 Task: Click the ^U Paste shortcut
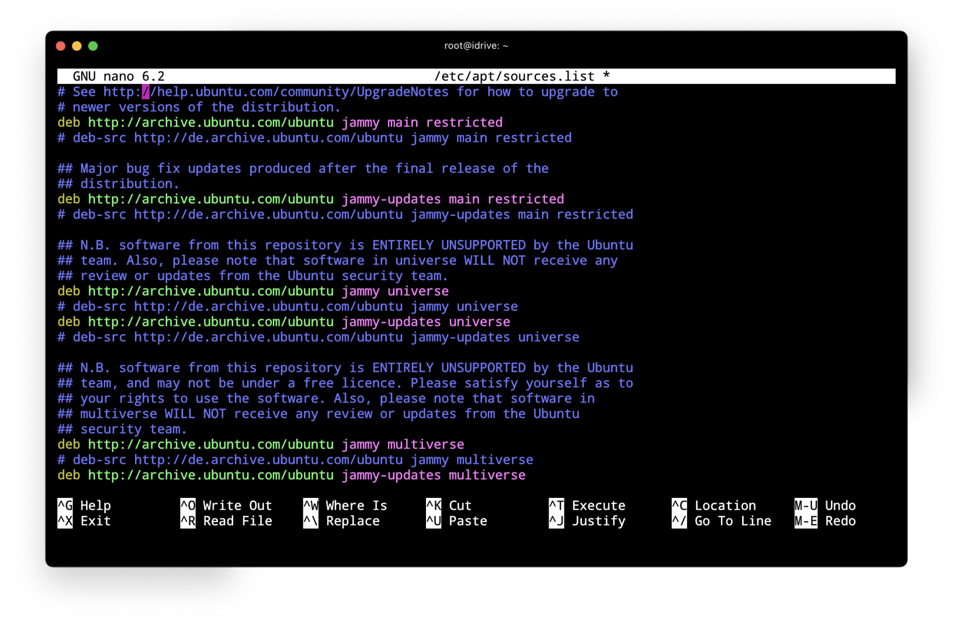point(457,521)
